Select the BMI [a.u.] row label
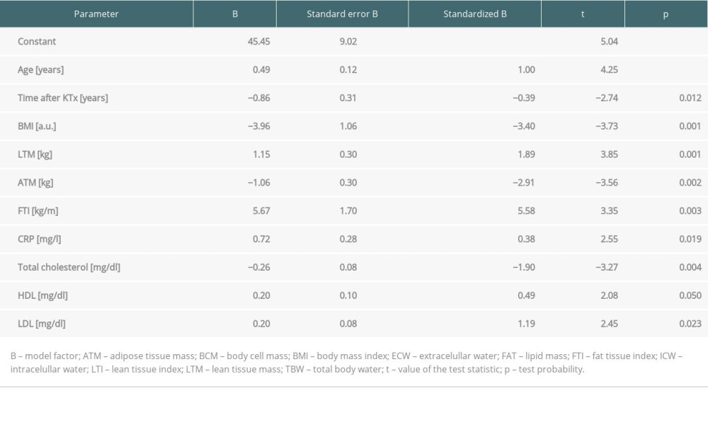This screenshot has height=425, width=708. coord(37,126)
